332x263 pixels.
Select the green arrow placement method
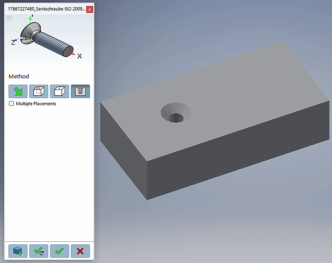(18, 91)
